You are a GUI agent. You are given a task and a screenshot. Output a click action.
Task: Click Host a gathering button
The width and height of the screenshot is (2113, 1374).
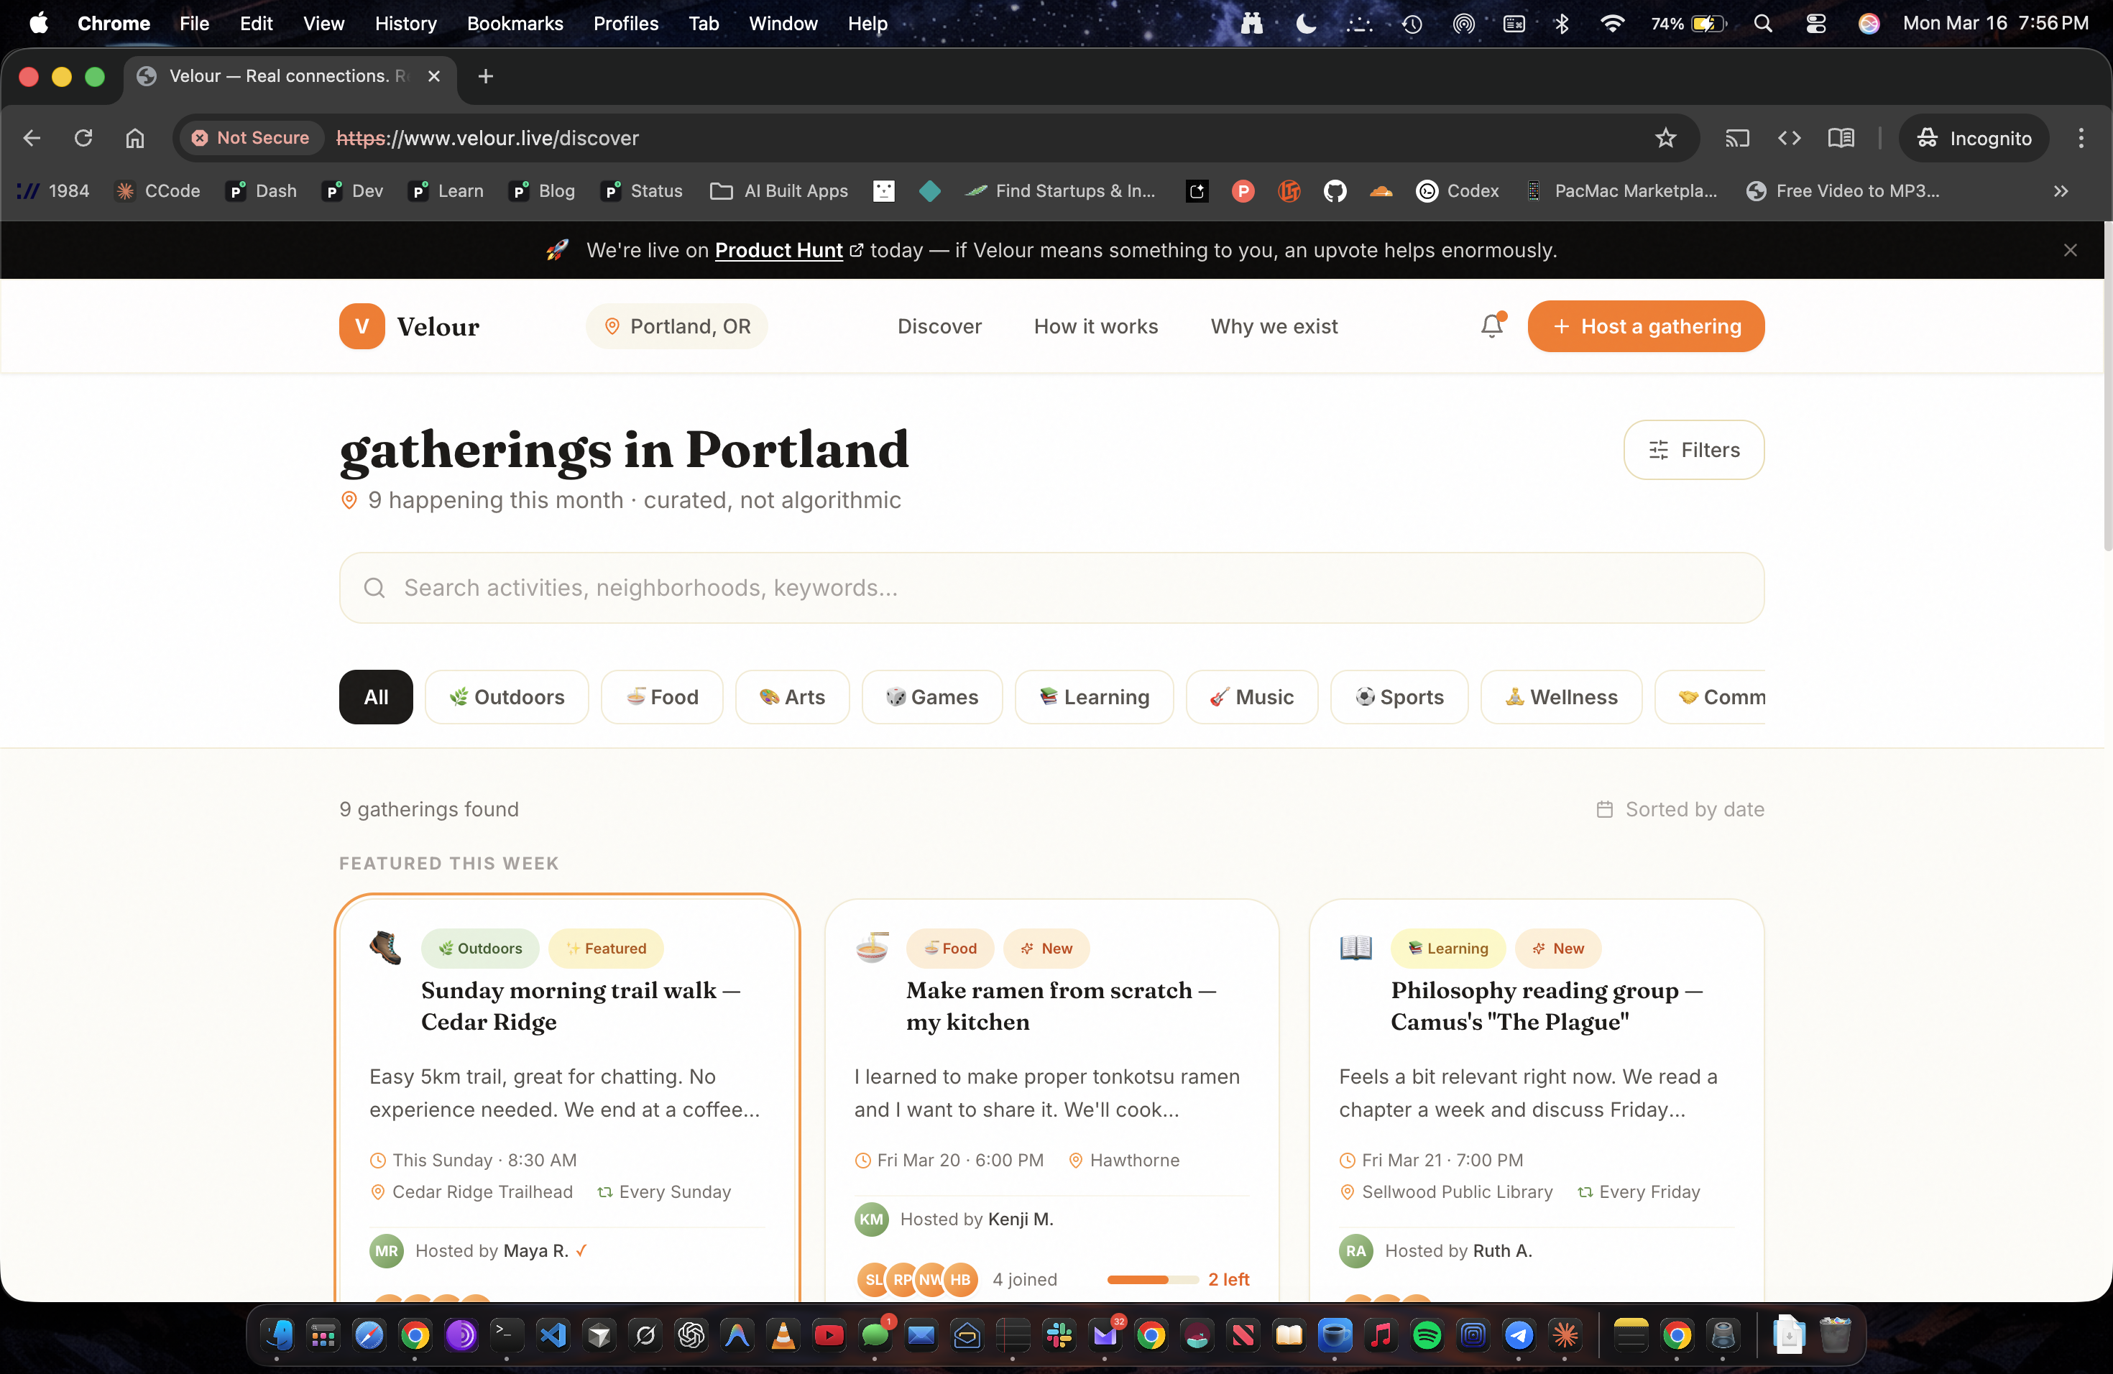(1645, 326)
